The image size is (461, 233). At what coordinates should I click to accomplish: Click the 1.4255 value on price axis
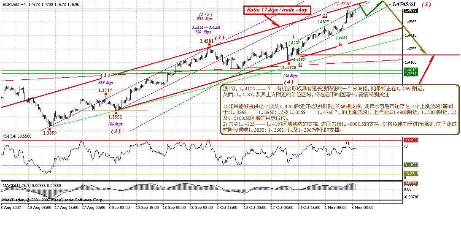(411, 49)
